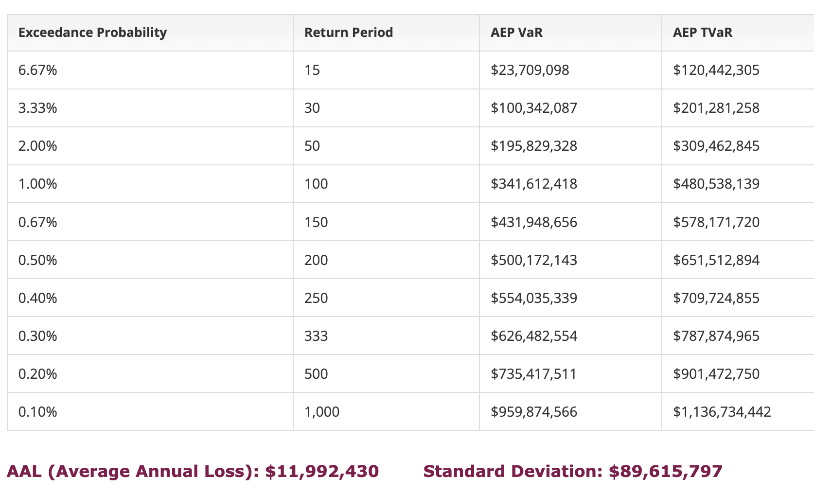Select the return period 500 cell

point(316,374)
